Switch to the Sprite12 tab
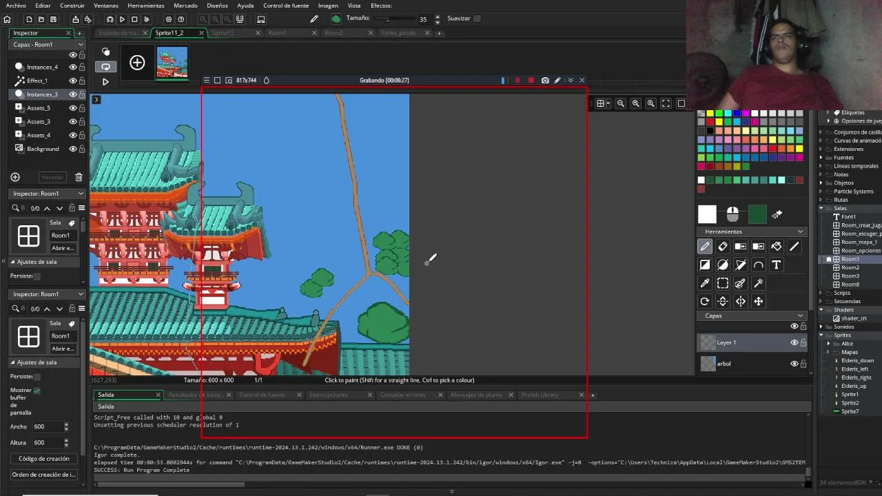882x496 pixels. click(223, 33)
